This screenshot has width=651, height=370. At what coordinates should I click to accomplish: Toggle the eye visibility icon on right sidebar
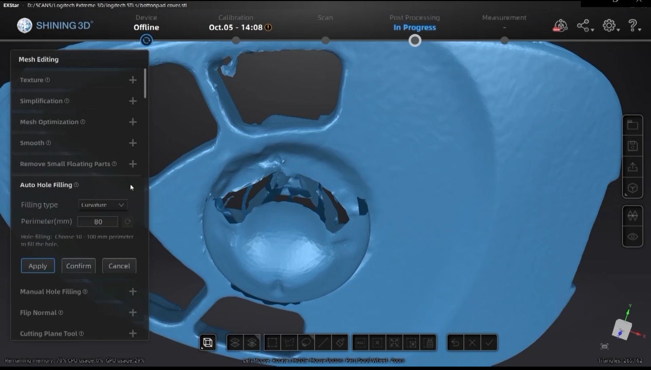click(x=633, y=236)
